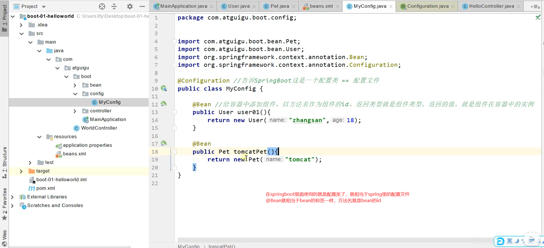544x248 pixels.
Task: Click line number 22 in the gutter
Action: [x=155, y=183]
